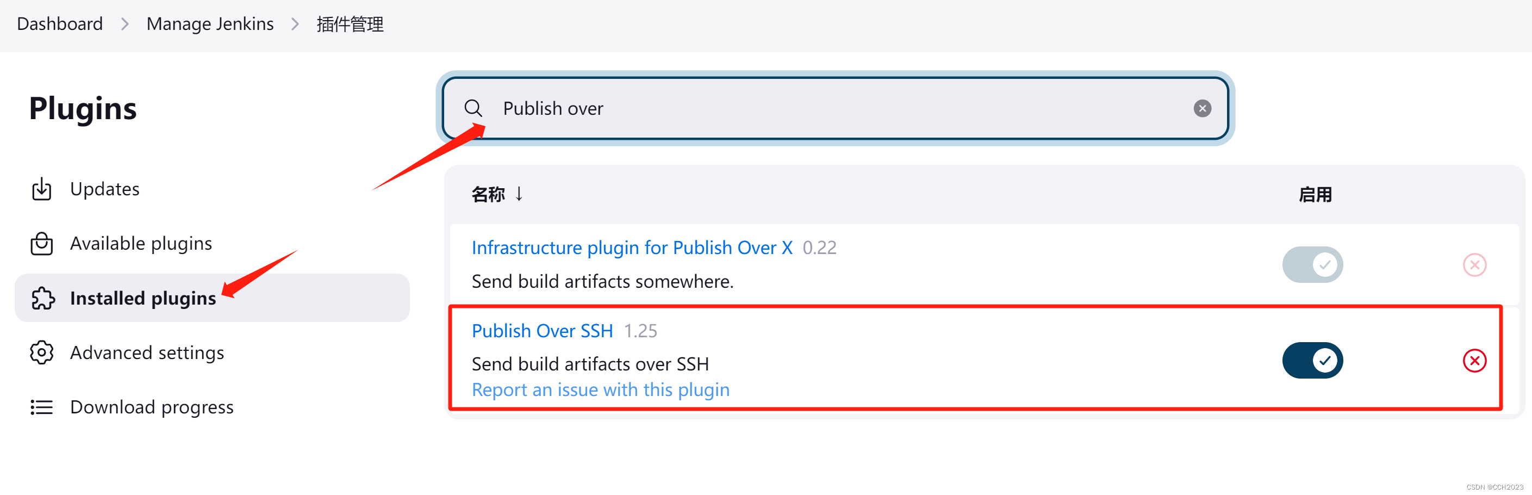
Task: Click the Installed plugins puzzle piece icon
Action: 43,298
